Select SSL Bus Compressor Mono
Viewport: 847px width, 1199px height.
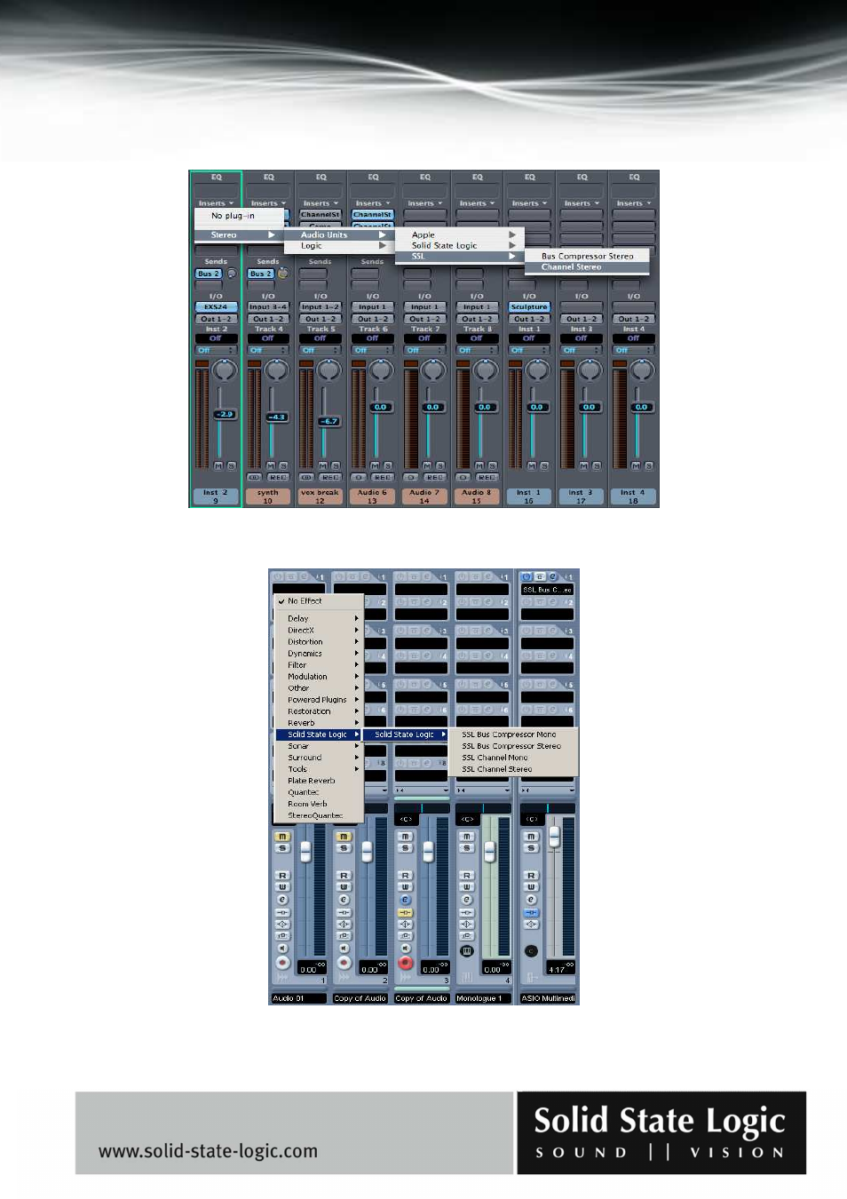click(514, 734)
